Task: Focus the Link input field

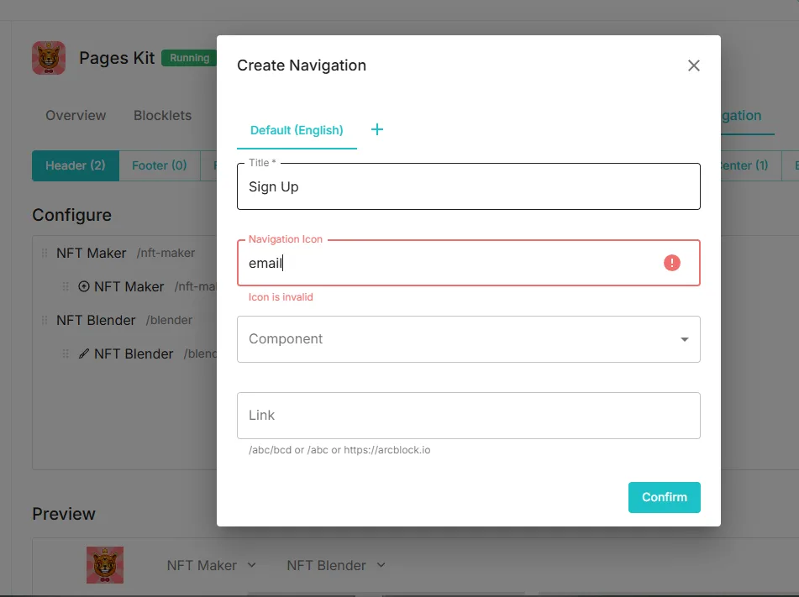Action: tap(468, 415)
